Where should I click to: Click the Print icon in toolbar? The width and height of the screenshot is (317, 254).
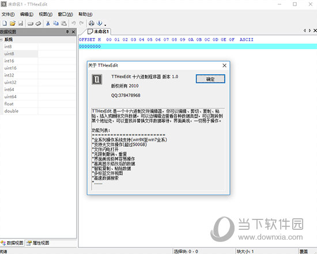pos(92,23)
